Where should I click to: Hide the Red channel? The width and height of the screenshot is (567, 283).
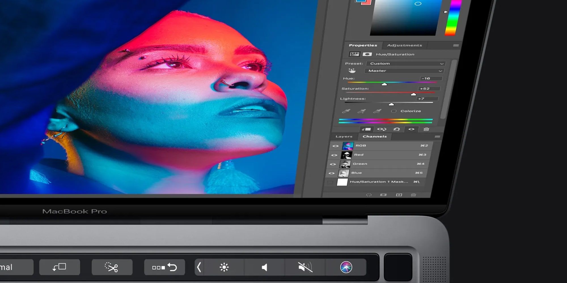click(x=334, y=155)
